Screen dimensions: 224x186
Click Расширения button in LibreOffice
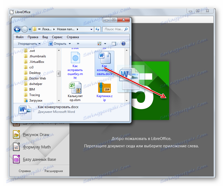pos(54,171)
